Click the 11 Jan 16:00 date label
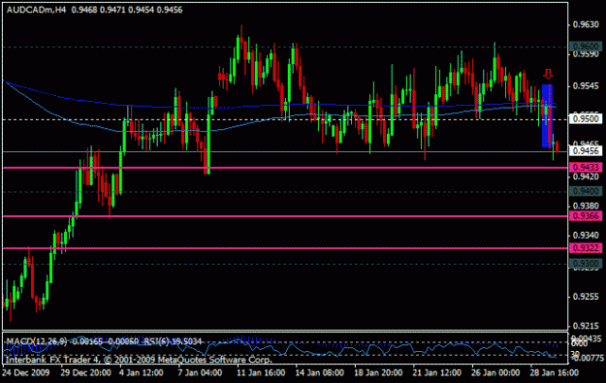Viewport: 606px width, 383px height. pos(261,373)
